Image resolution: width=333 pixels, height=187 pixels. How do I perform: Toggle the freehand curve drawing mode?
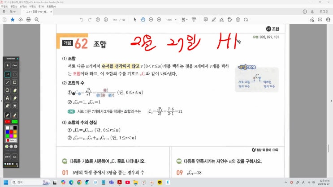click(8, 74)
